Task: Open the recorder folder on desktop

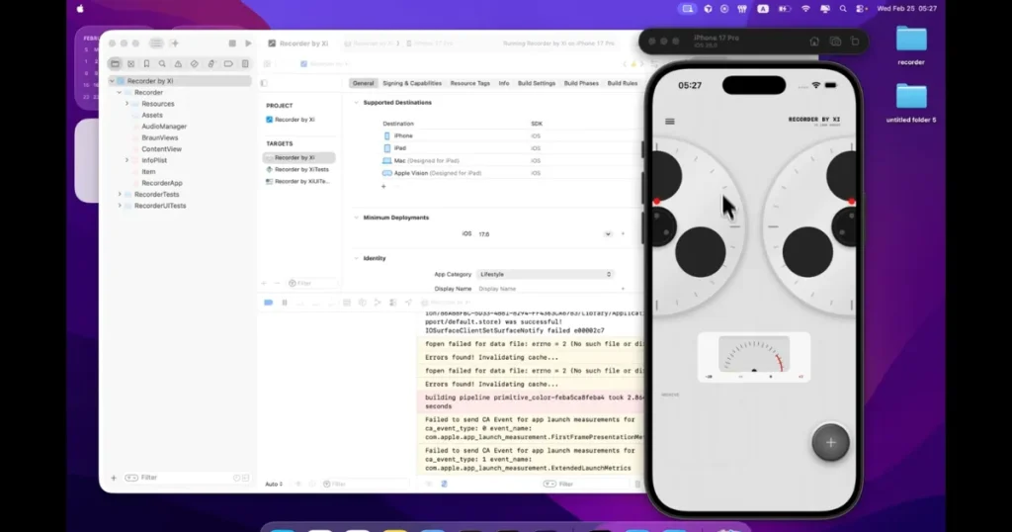Action: [x=910, y=44]
